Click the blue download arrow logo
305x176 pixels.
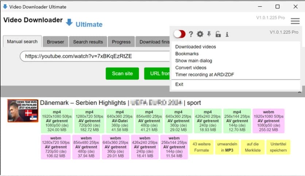pyautogui.click(x=69, y=22)
